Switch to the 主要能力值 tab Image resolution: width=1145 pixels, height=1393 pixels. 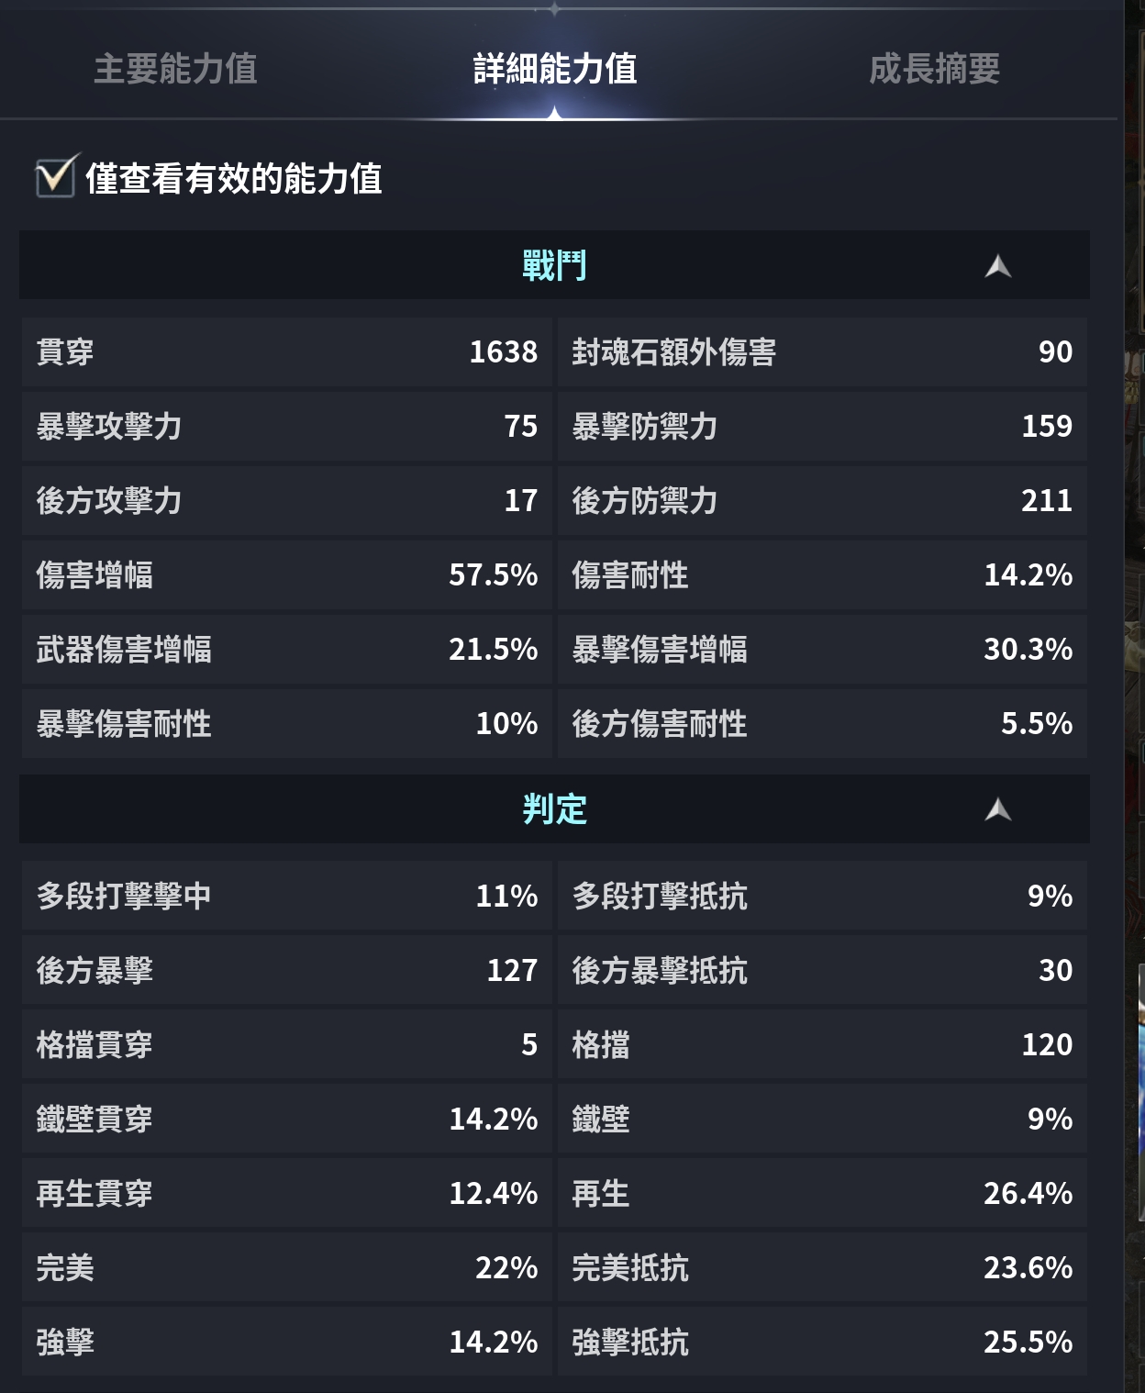(x=175, y=69)
